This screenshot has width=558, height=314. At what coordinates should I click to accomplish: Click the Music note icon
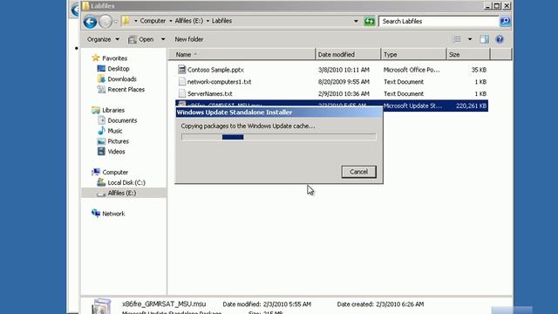click(101, 131)
